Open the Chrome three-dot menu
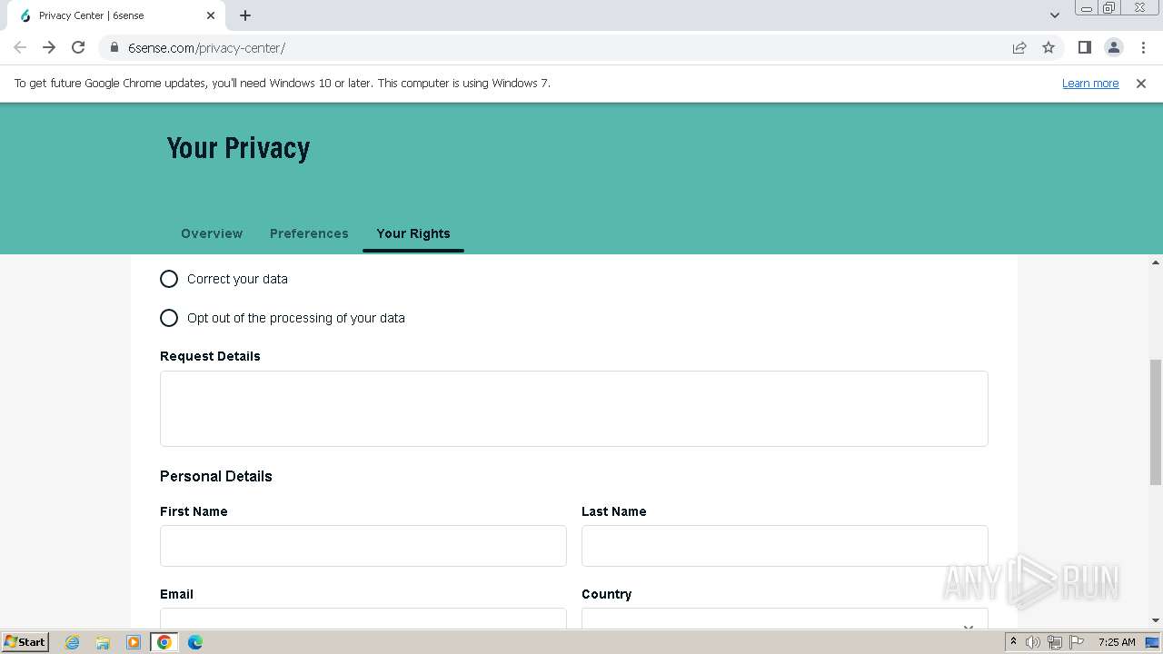Image resolution: width=1163 pixels, height=654 pixels. coord(1144,47)
